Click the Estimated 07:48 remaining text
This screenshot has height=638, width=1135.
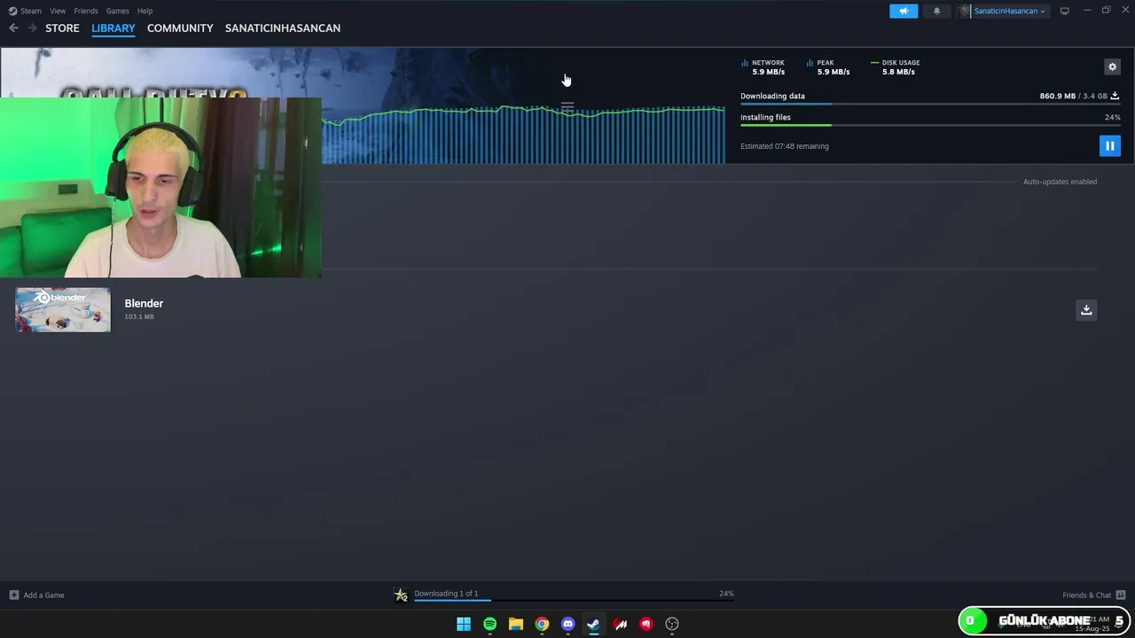[x=785, y=146]
